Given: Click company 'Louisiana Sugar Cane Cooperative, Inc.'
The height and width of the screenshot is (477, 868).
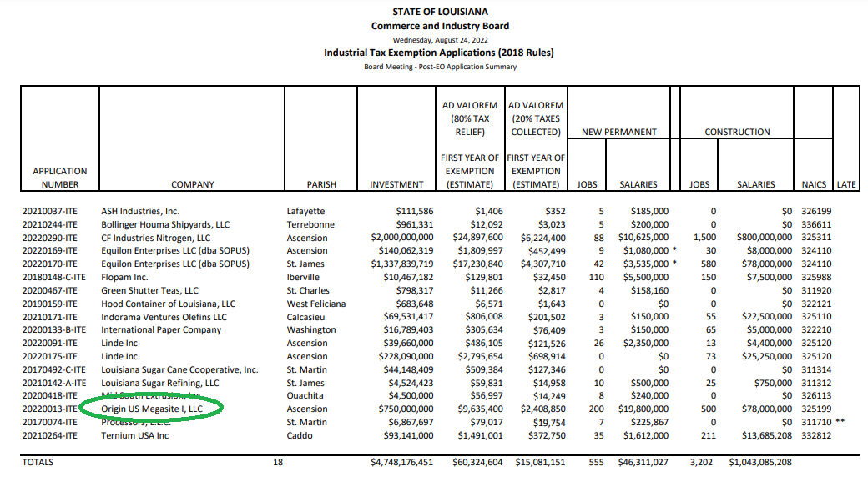Looking at the screenshot, I should click(179, 369).
